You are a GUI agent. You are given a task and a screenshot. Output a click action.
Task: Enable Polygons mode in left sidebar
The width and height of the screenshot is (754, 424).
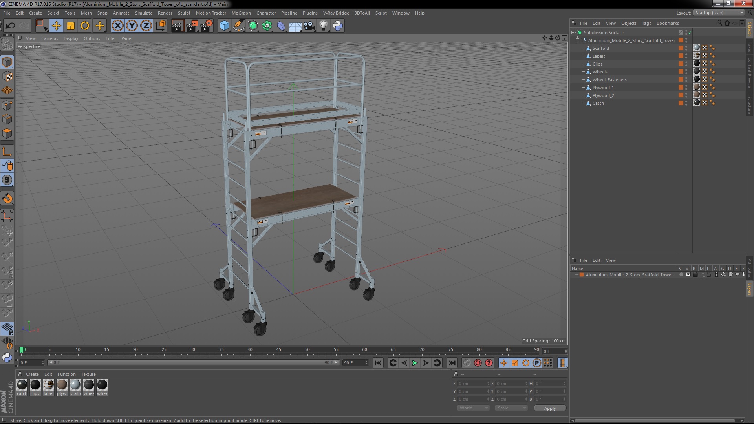(x=7, y=133)
